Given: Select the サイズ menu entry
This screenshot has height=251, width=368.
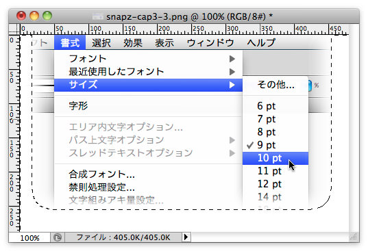Looking at the screenshot, I should click(x=148, y=85).
